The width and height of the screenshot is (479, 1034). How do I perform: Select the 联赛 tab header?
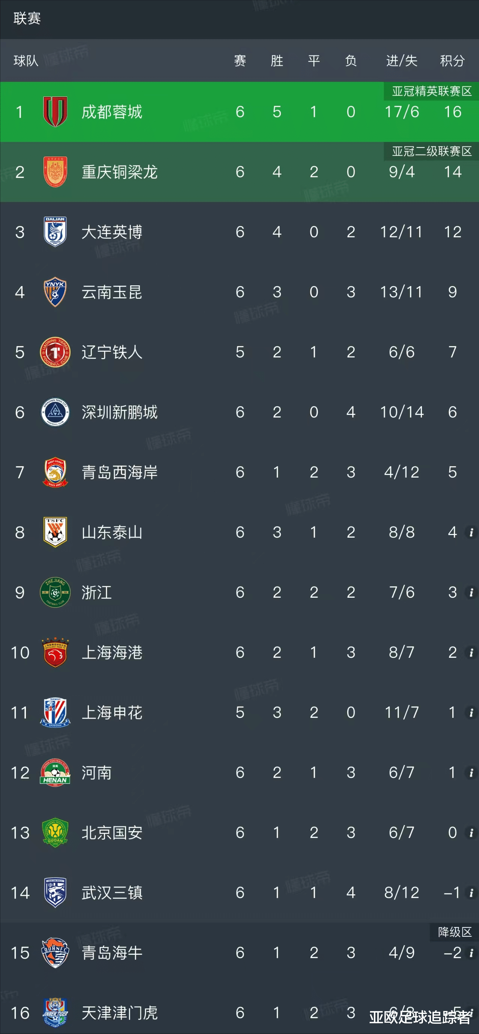[x=27, y=18]
